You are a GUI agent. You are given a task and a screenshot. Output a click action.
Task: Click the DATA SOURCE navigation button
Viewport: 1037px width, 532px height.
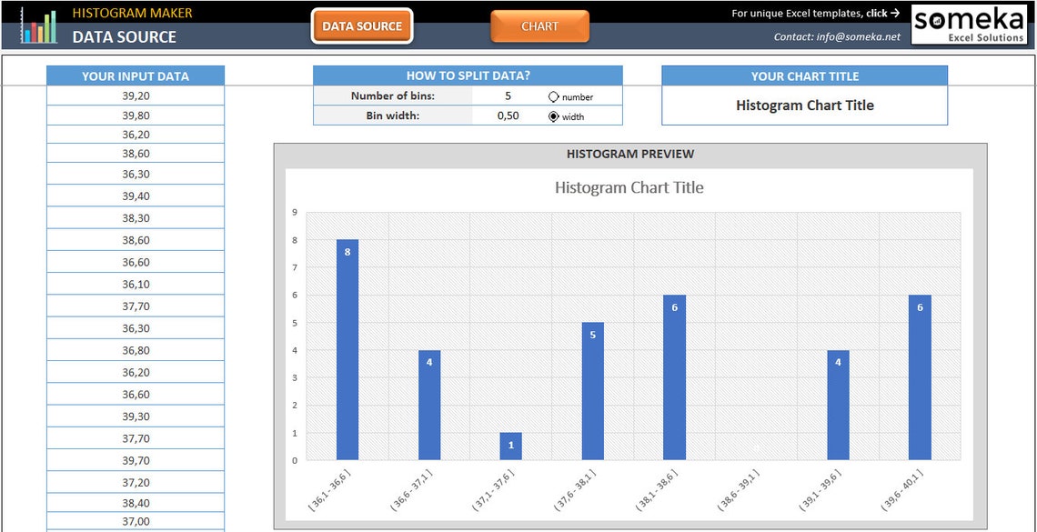361,26
